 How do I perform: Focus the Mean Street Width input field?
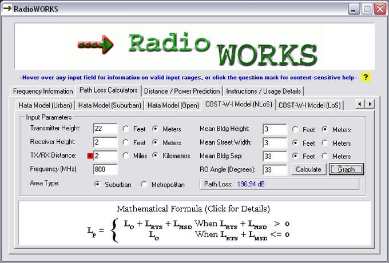click(x=275, y=143)
